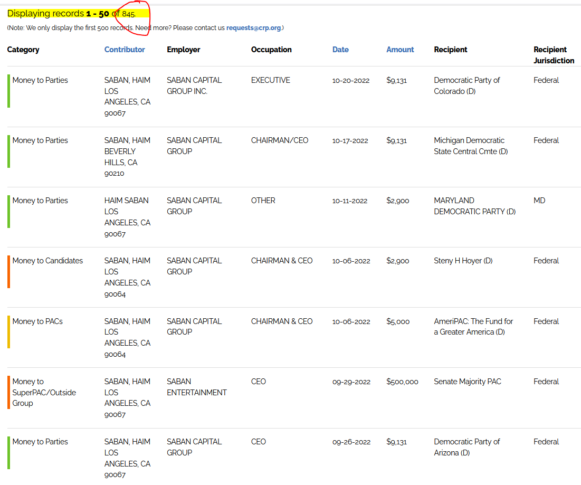Click the Money to Candidates category cell

(x=47, y=261)
